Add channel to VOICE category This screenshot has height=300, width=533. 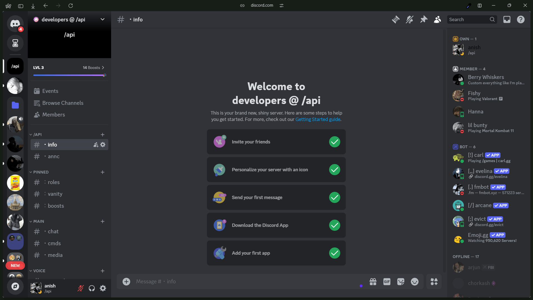coord(102,271)
